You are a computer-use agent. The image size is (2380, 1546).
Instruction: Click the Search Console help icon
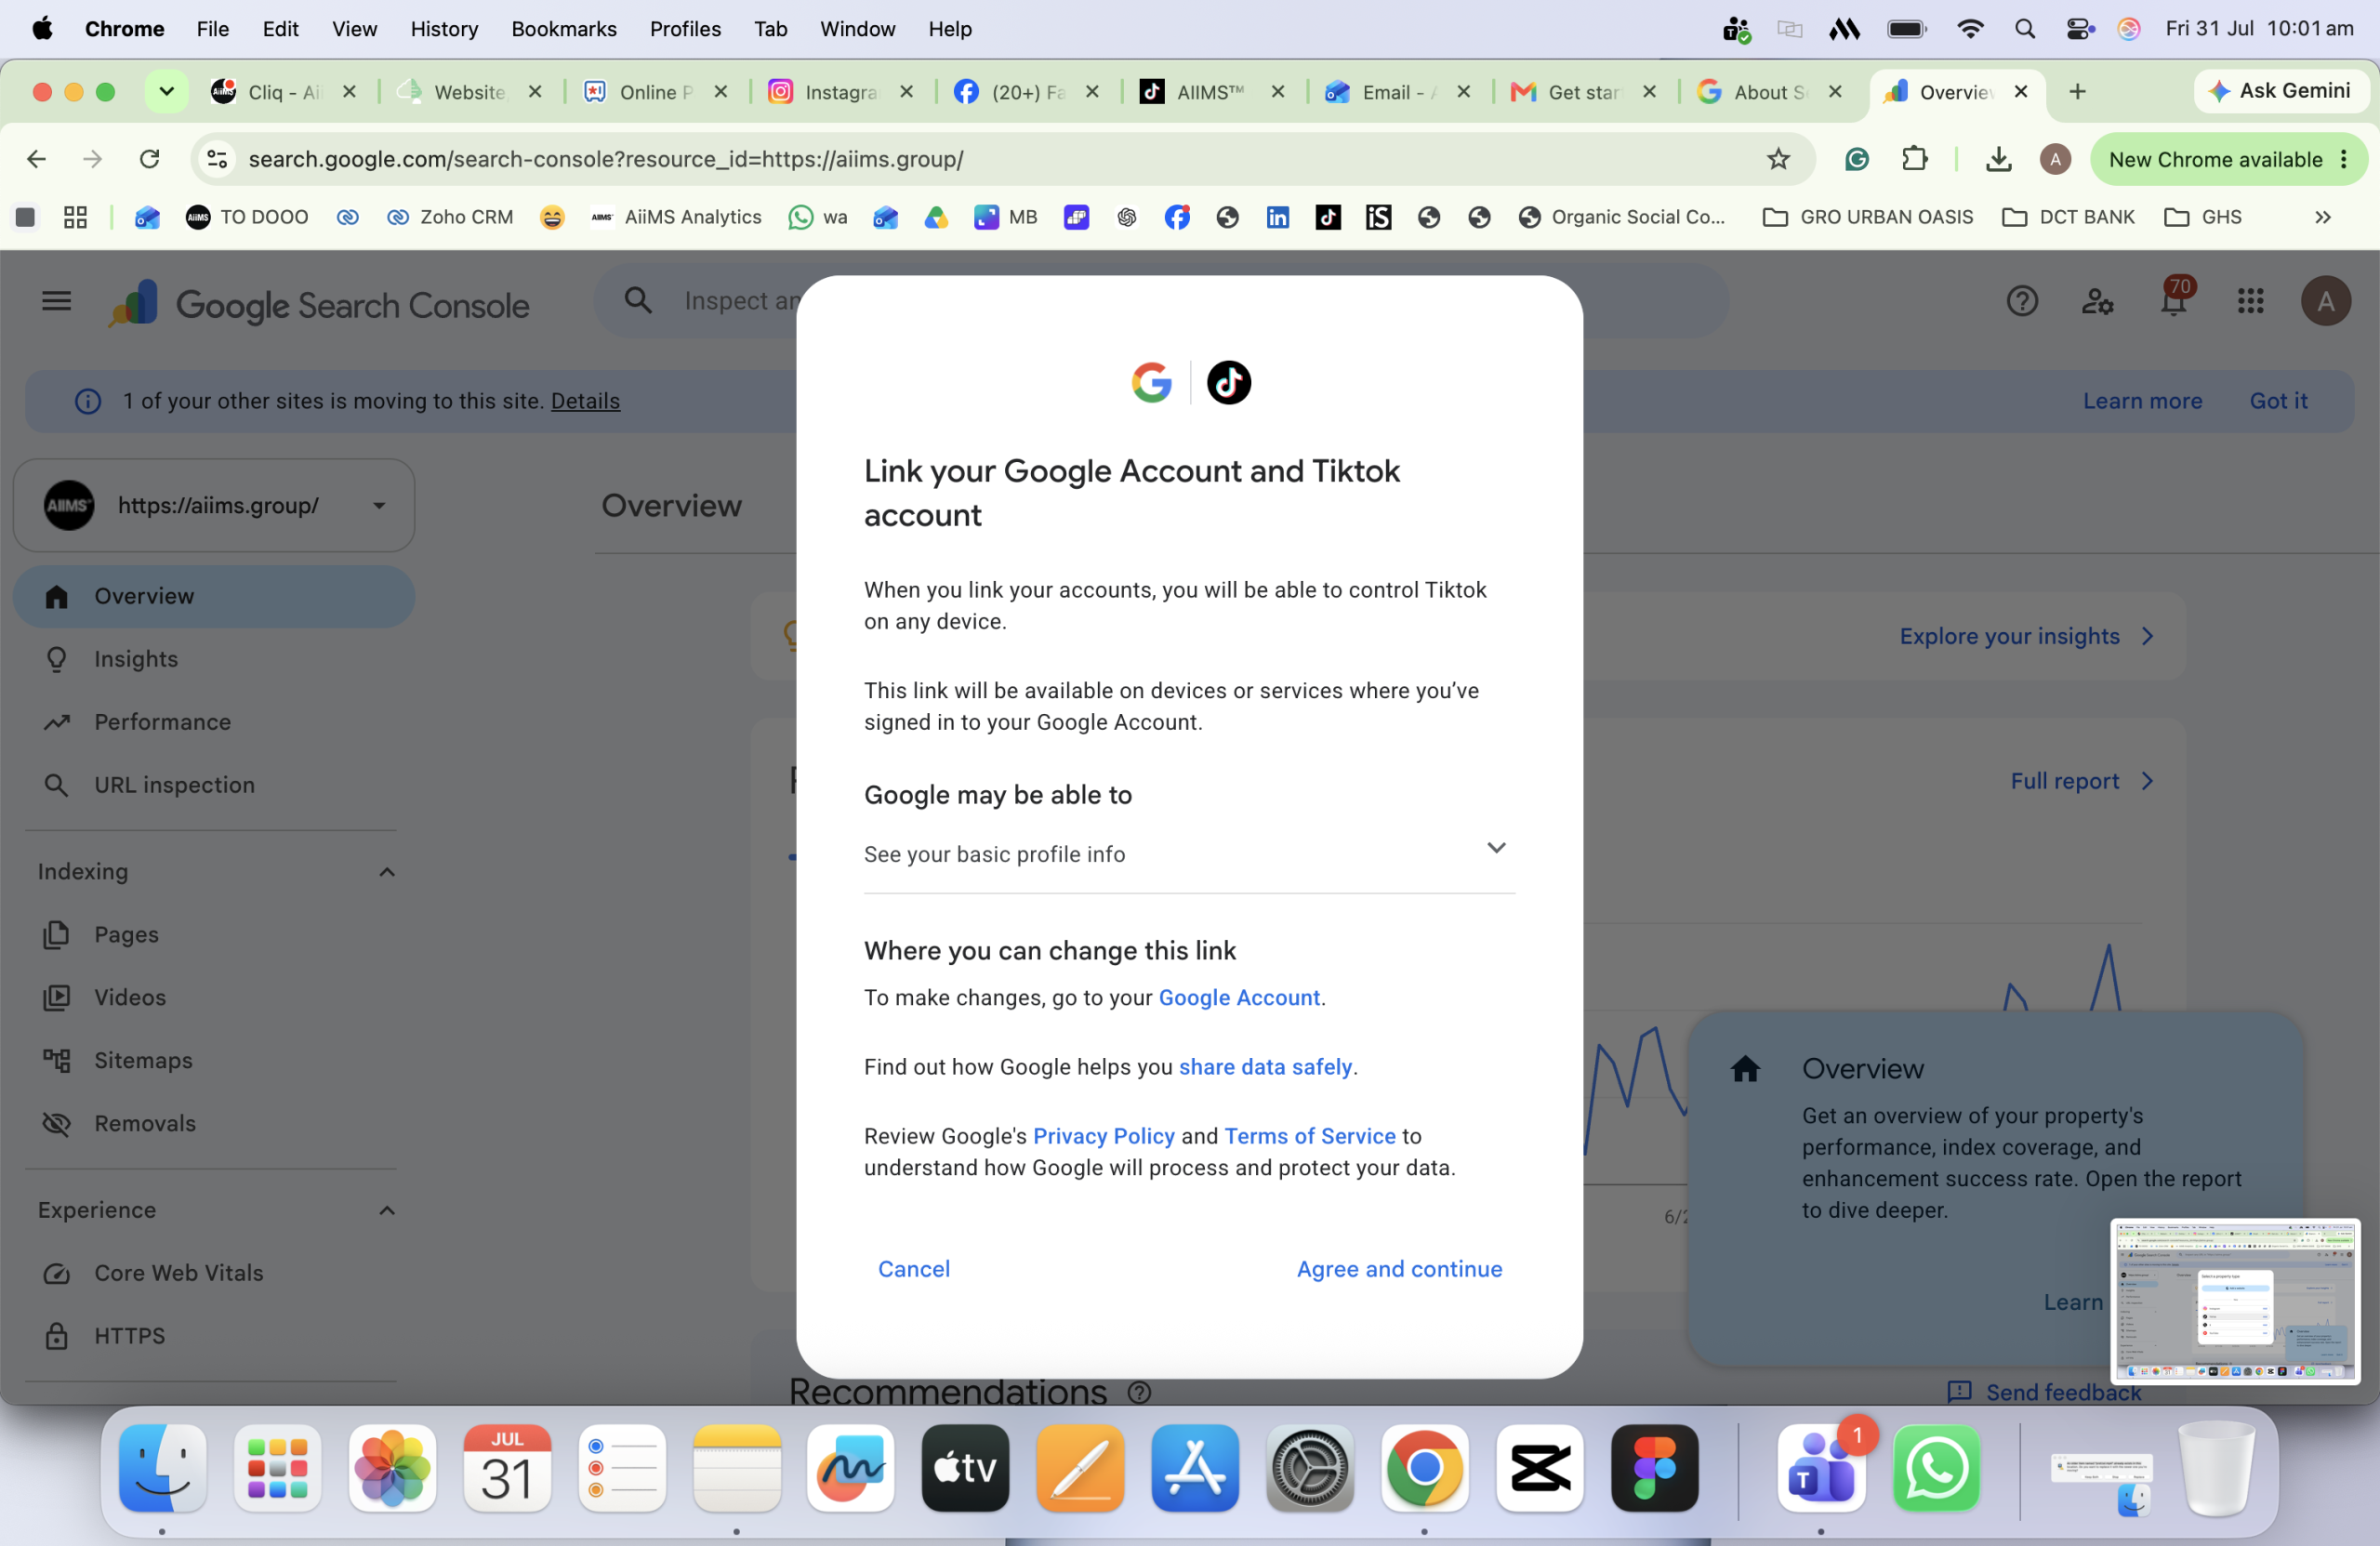pyautogui.click(x=2021, y=301)
